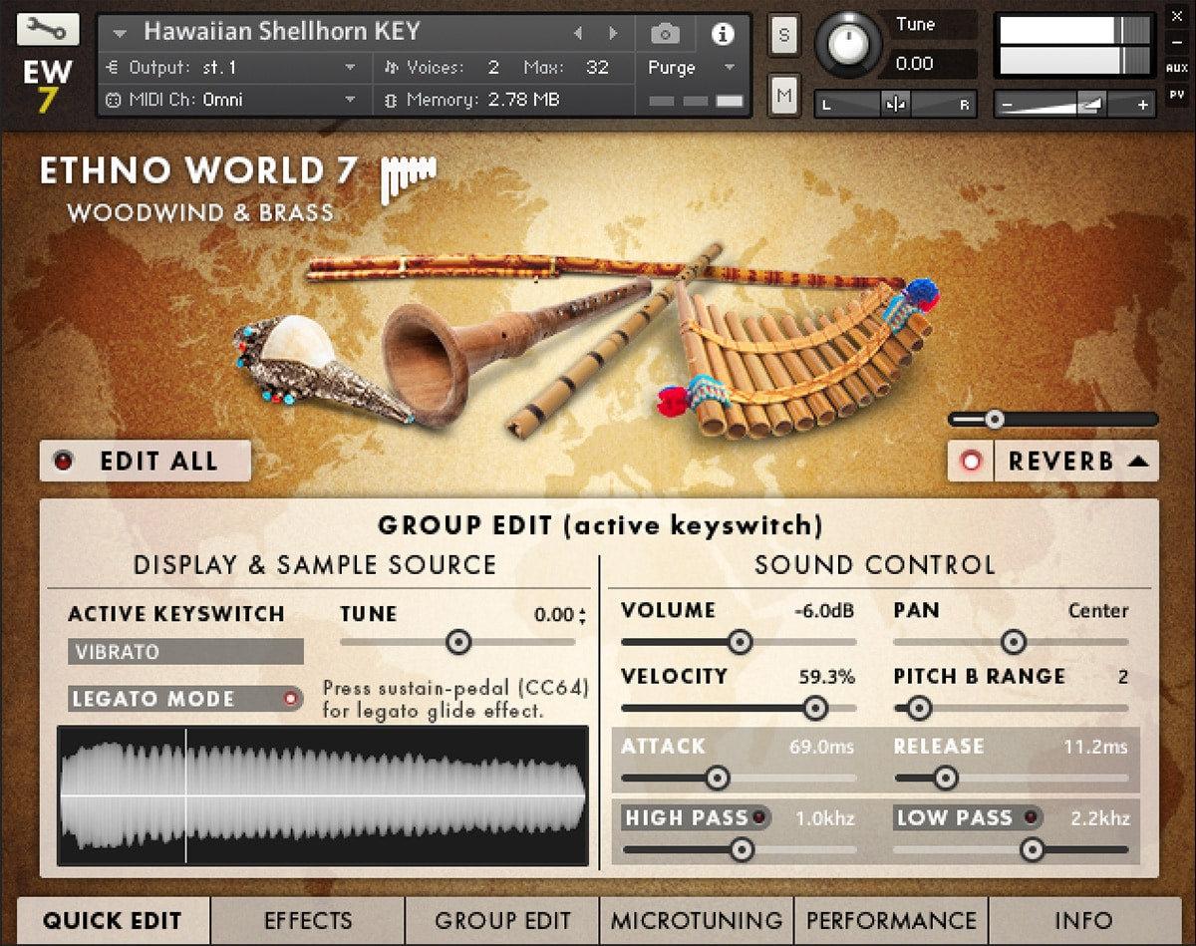Expand the Output st. 1 dropdown

pos(350,68)
